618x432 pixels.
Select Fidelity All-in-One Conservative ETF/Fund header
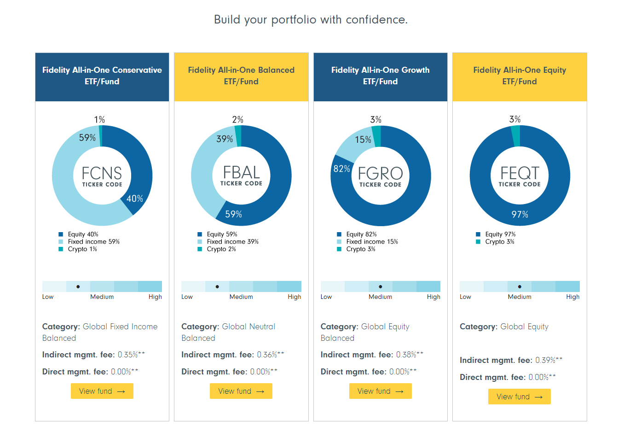(102, 77)
